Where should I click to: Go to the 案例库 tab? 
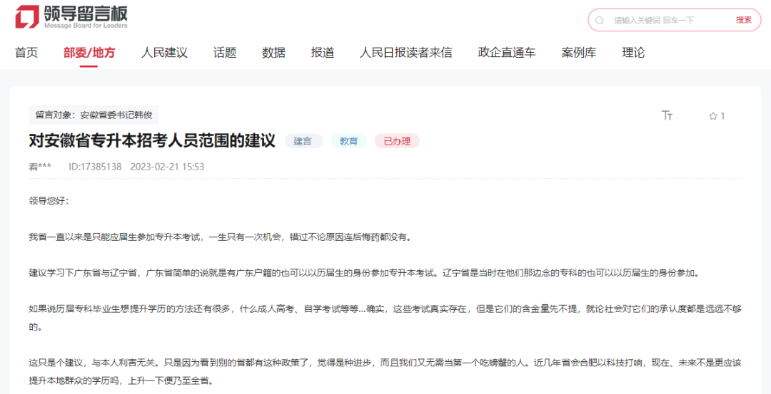578,53
